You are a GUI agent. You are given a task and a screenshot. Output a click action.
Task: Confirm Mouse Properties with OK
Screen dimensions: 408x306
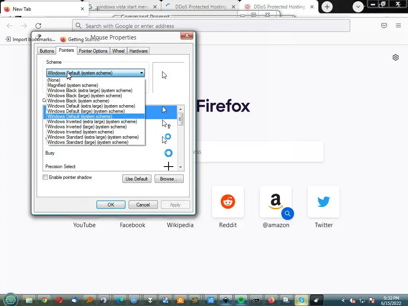pos(111,205)
